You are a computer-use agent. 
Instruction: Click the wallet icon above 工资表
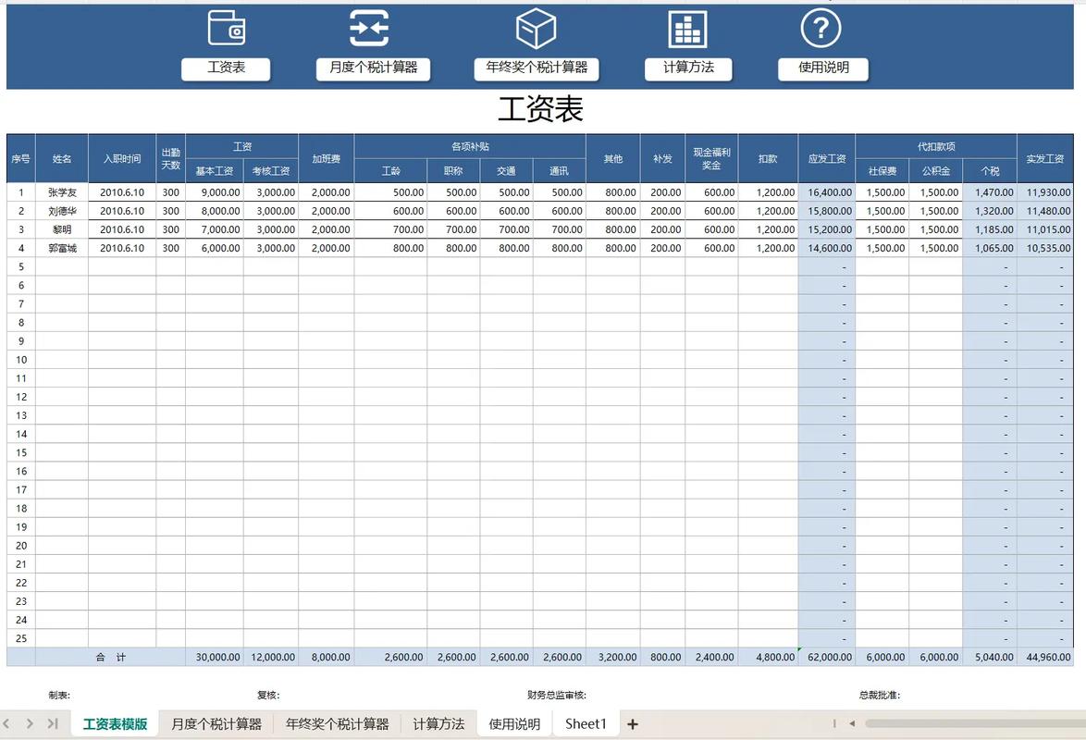pos(227,28)
